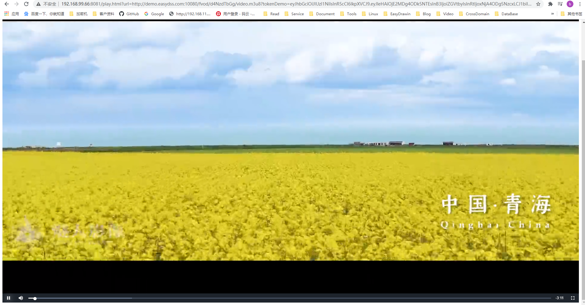The height and width of the screenshot is (305, 585).
Task: Open the http://192.168.11 bookmark
Action: pyautogui.click(x=190, y=14)
